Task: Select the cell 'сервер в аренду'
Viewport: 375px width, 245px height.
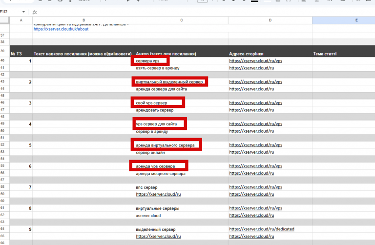Action: coord(182,131)
